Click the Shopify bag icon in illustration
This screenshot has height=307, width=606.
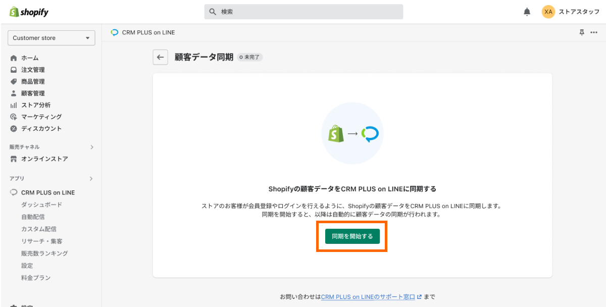click(x=336, y=133)
